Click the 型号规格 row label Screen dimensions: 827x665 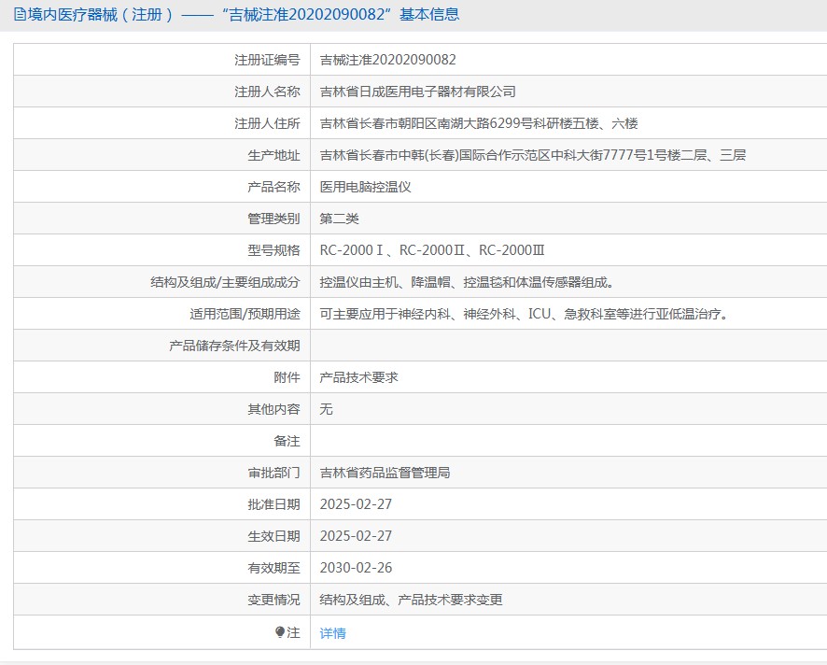(273, 250)
